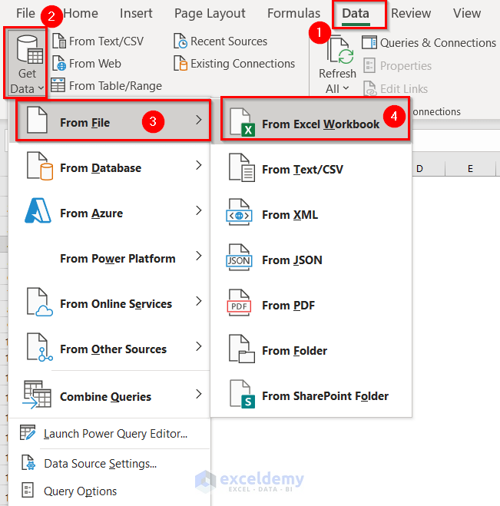Choose From XML in the submenu
Image resolution: width=500 pixels, height=506 pixels.
point(311,214)
